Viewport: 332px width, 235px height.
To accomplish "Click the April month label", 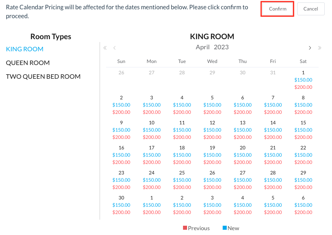I will click(202, 47).
